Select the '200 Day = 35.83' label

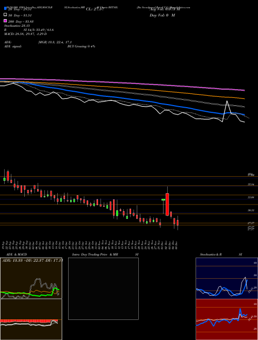[x=21, y=22]
